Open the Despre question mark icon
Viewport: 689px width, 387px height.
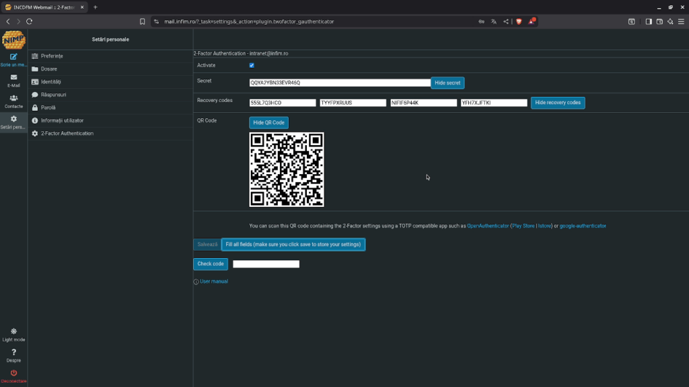[13, 352]
